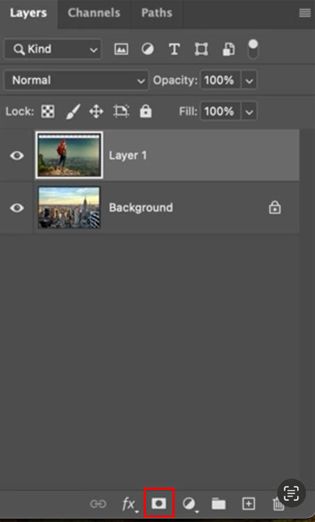Screen dimensions: 315x522
Task: Create a new group folder
Action: [x=218, y=504]
